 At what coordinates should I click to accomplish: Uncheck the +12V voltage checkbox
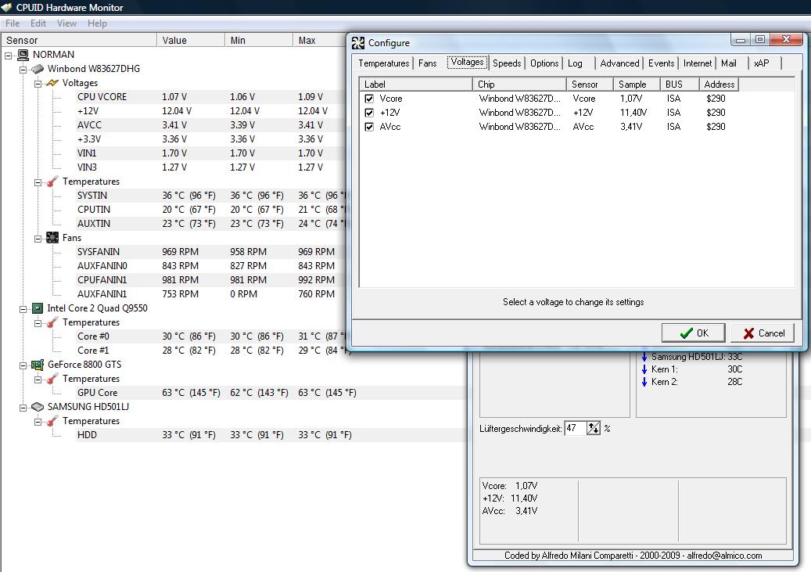tap(369, 113)
